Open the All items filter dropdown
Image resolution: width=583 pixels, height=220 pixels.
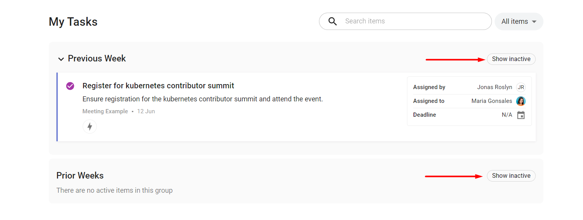(519, 22)
